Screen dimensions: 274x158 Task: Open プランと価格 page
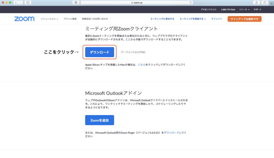click(x=70, y=19)
